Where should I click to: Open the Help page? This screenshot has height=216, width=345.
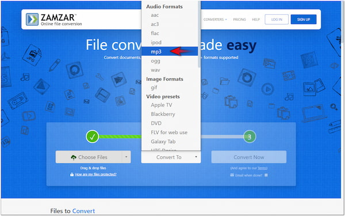click(256, 19)
